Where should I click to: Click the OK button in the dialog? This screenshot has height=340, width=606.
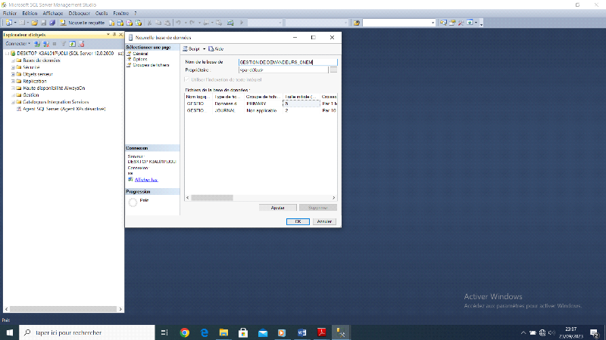(x=298, y=221)
